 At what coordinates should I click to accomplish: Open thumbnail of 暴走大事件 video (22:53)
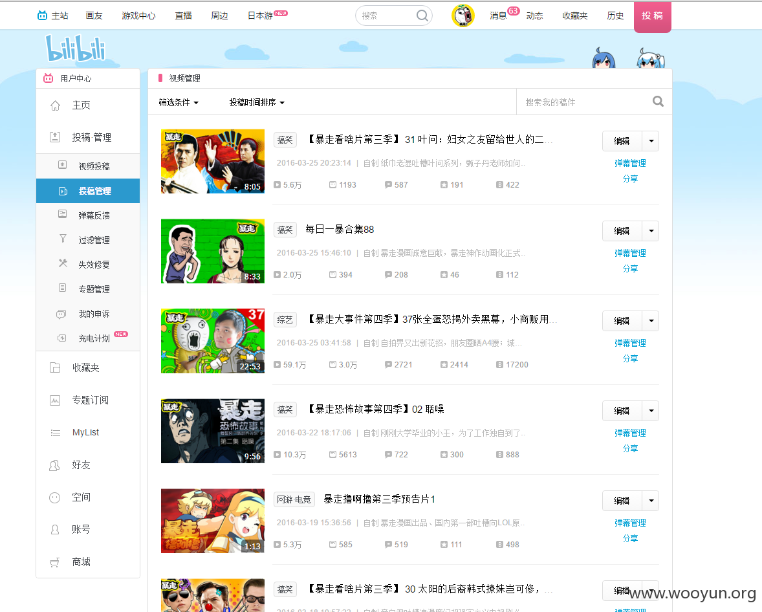coord(213,341)
